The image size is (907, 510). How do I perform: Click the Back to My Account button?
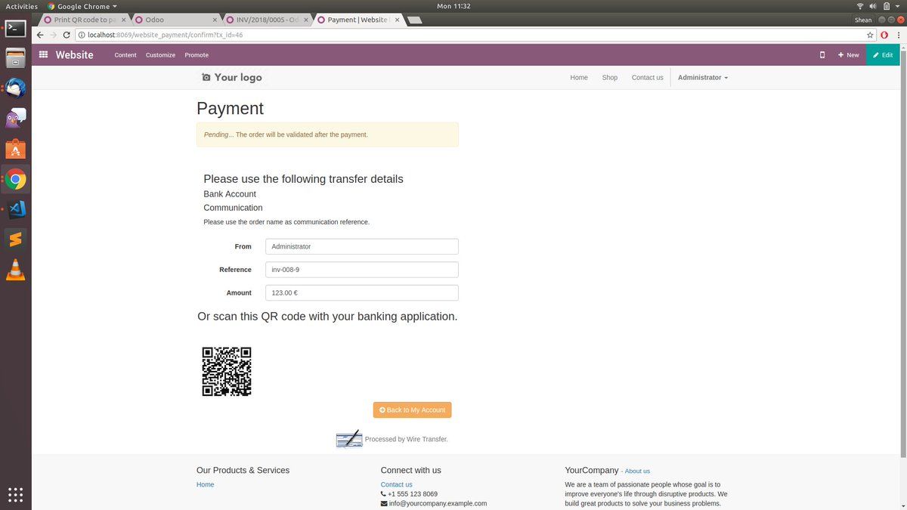pyautogui.click(x=412, y=410)
